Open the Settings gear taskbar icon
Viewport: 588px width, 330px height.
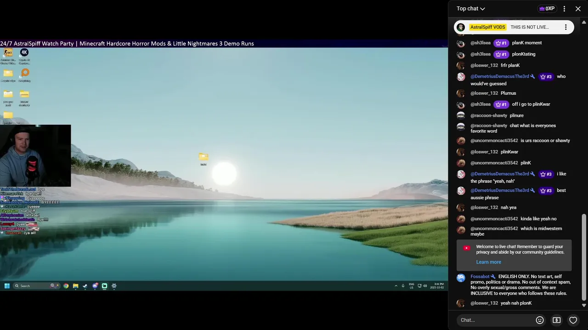pyautogui.click(x=114, y=286)
